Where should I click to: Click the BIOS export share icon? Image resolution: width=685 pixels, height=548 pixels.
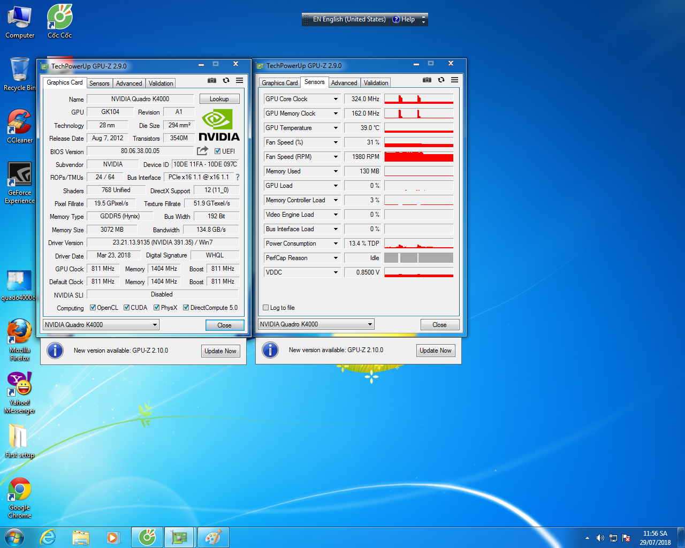tap(202, 151)
